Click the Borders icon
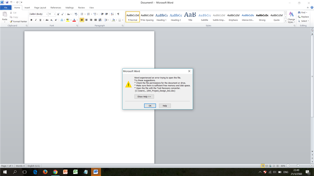 (120, 20)
